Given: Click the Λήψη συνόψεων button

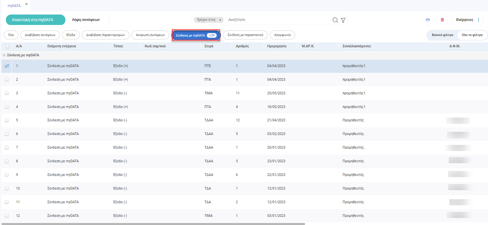Looking at the screenshot, I should pos(86,20).
